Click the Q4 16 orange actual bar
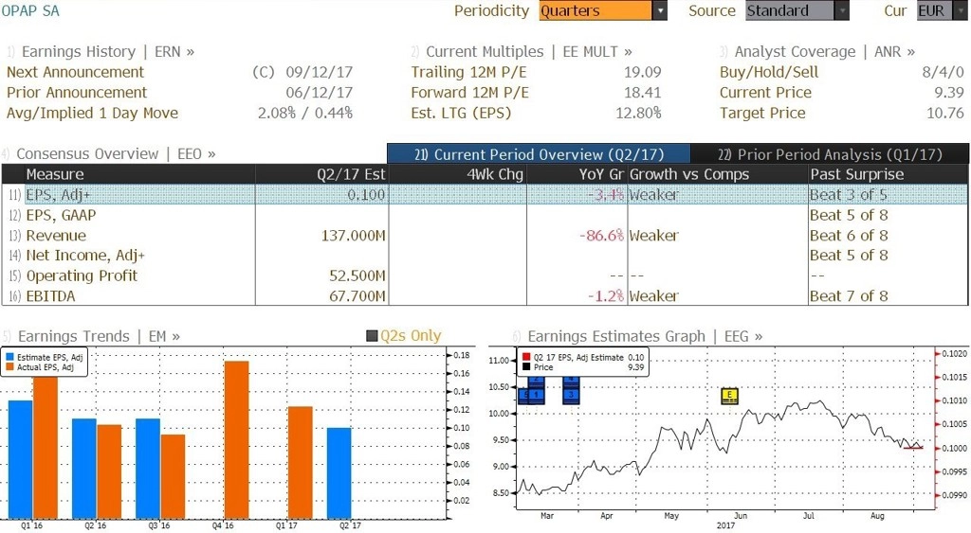The height and width of the screenshot is (533, 971). [x=236, y=439]
